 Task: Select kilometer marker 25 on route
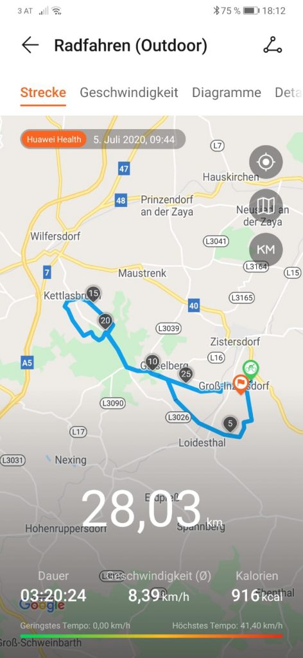coord(186,373)
